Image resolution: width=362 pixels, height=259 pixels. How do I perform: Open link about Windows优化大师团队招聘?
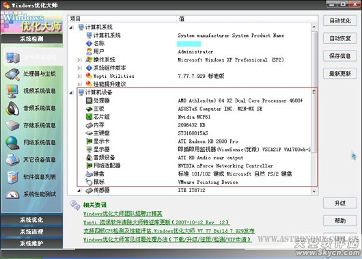[122, 214]
